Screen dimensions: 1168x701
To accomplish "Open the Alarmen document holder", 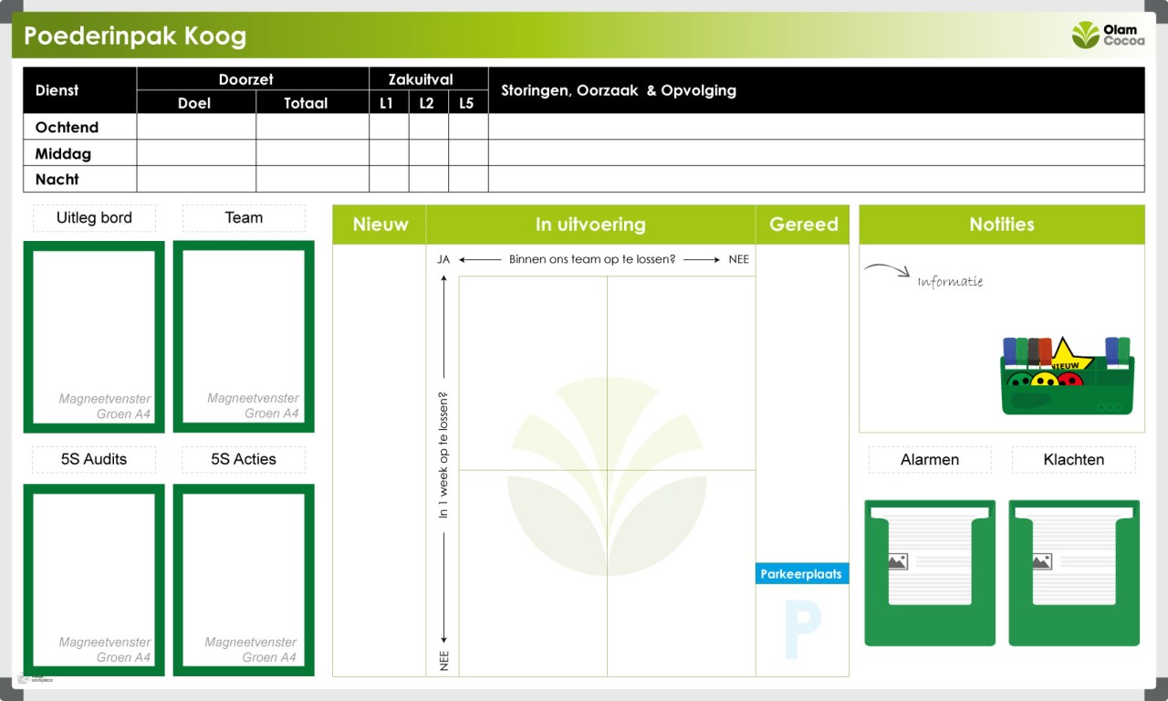I will 930,572.
